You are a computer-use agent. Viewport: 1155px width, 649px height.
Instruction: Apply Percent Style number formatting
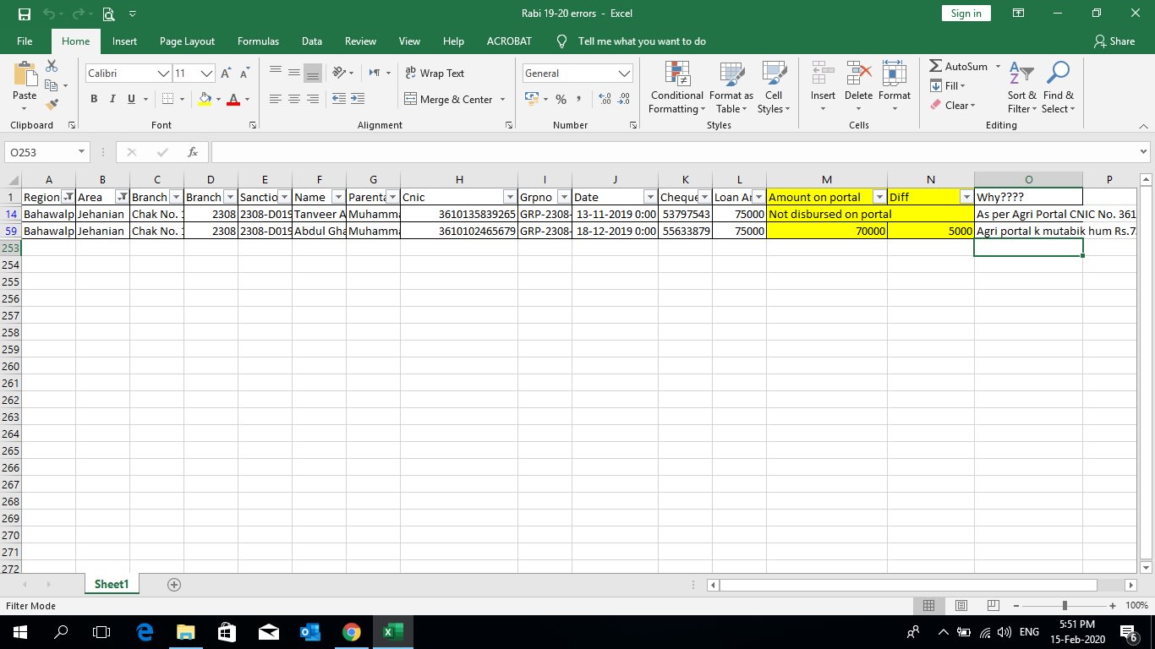pyautogui.click(x=561, y=100)
